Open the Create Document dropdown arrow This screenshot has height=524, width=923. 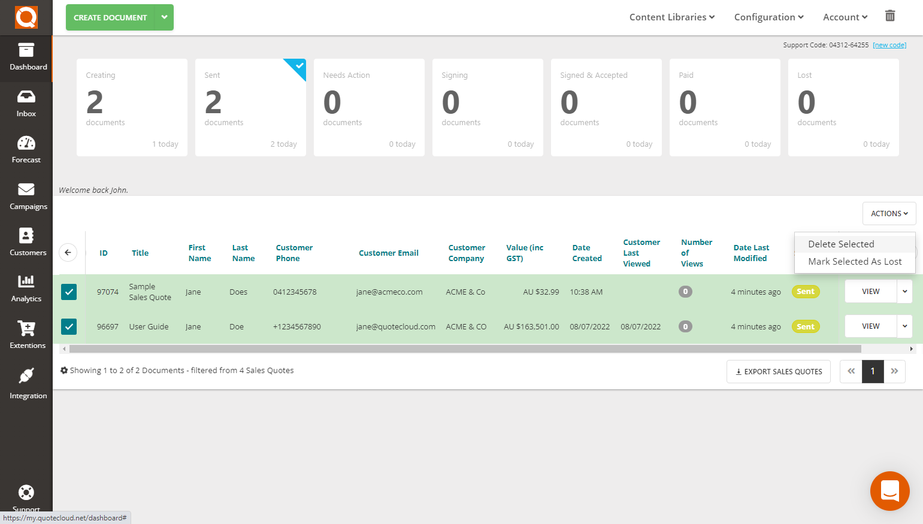[164, 17]
